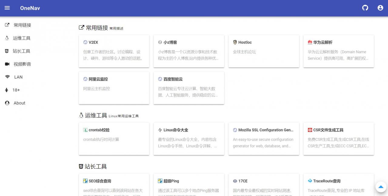Click the external link icon beside sidebar 常用链接

7,25
